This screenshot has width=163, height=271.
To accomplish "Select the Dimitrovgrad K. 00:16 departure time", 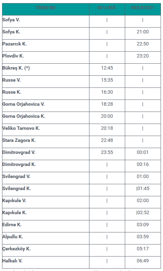I will pyautogui.click(x=143, y=164).
